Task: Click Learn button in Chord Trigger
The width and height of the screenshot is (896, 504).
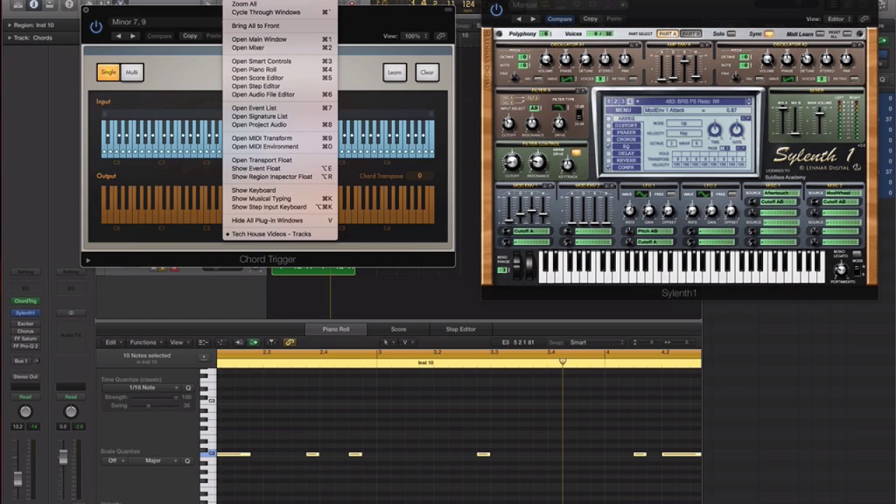Action: pyautogui.click(x=395, y=72)
